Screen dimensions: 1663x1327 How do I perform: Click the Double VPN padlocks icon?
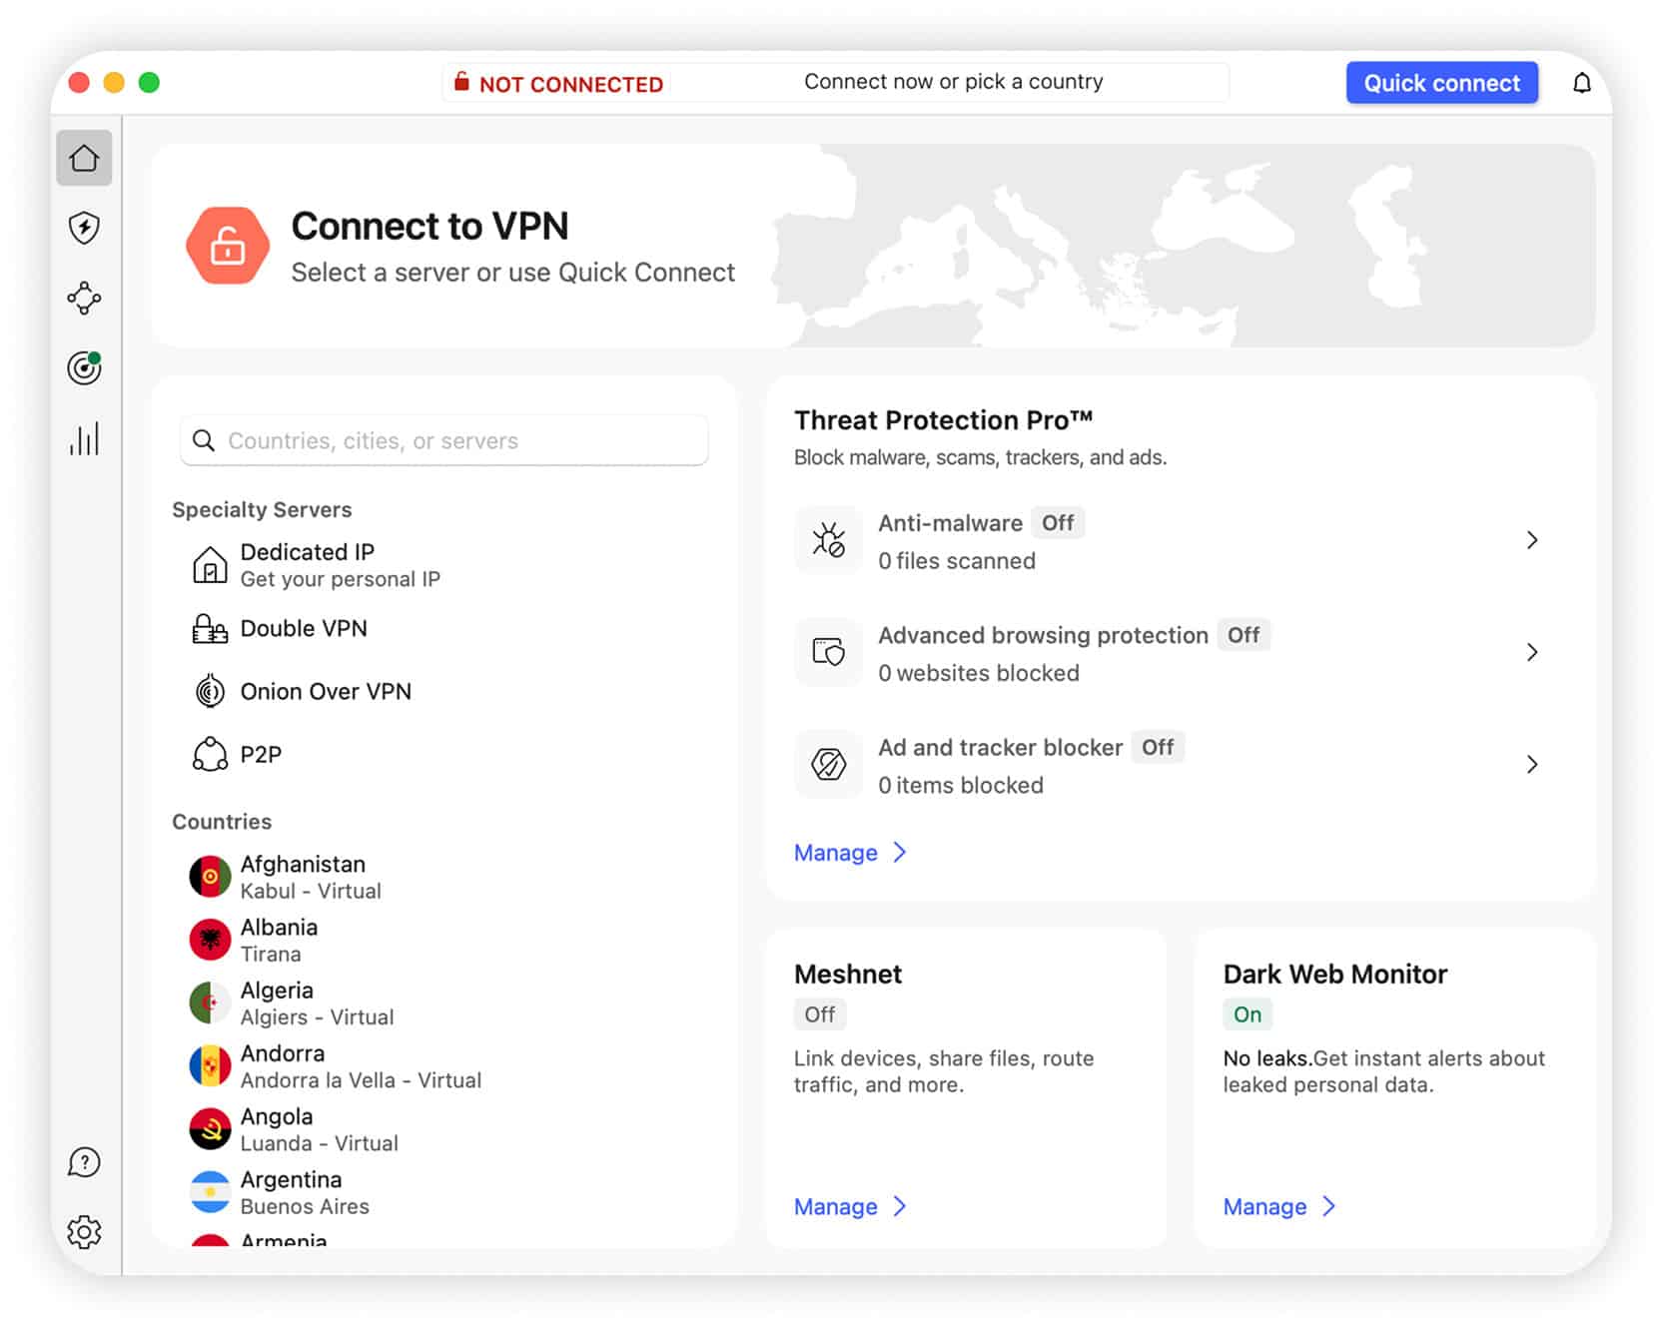[210, 629]
